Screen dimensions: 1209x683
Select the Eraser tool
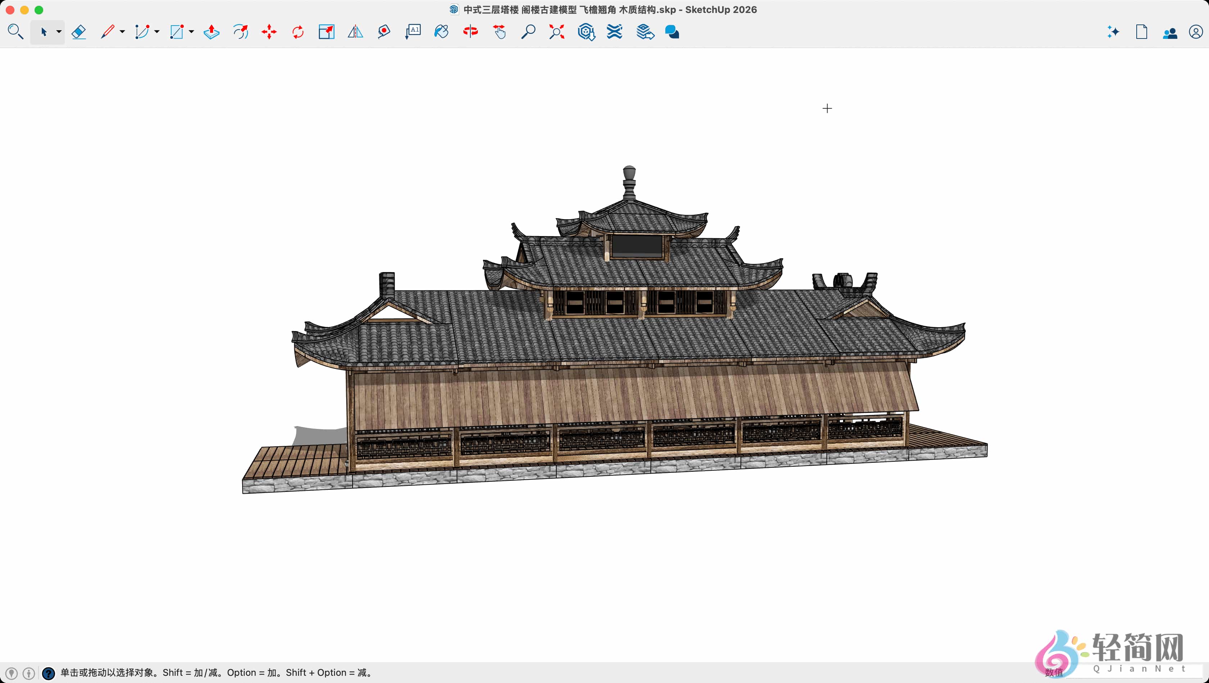[79, 32]
